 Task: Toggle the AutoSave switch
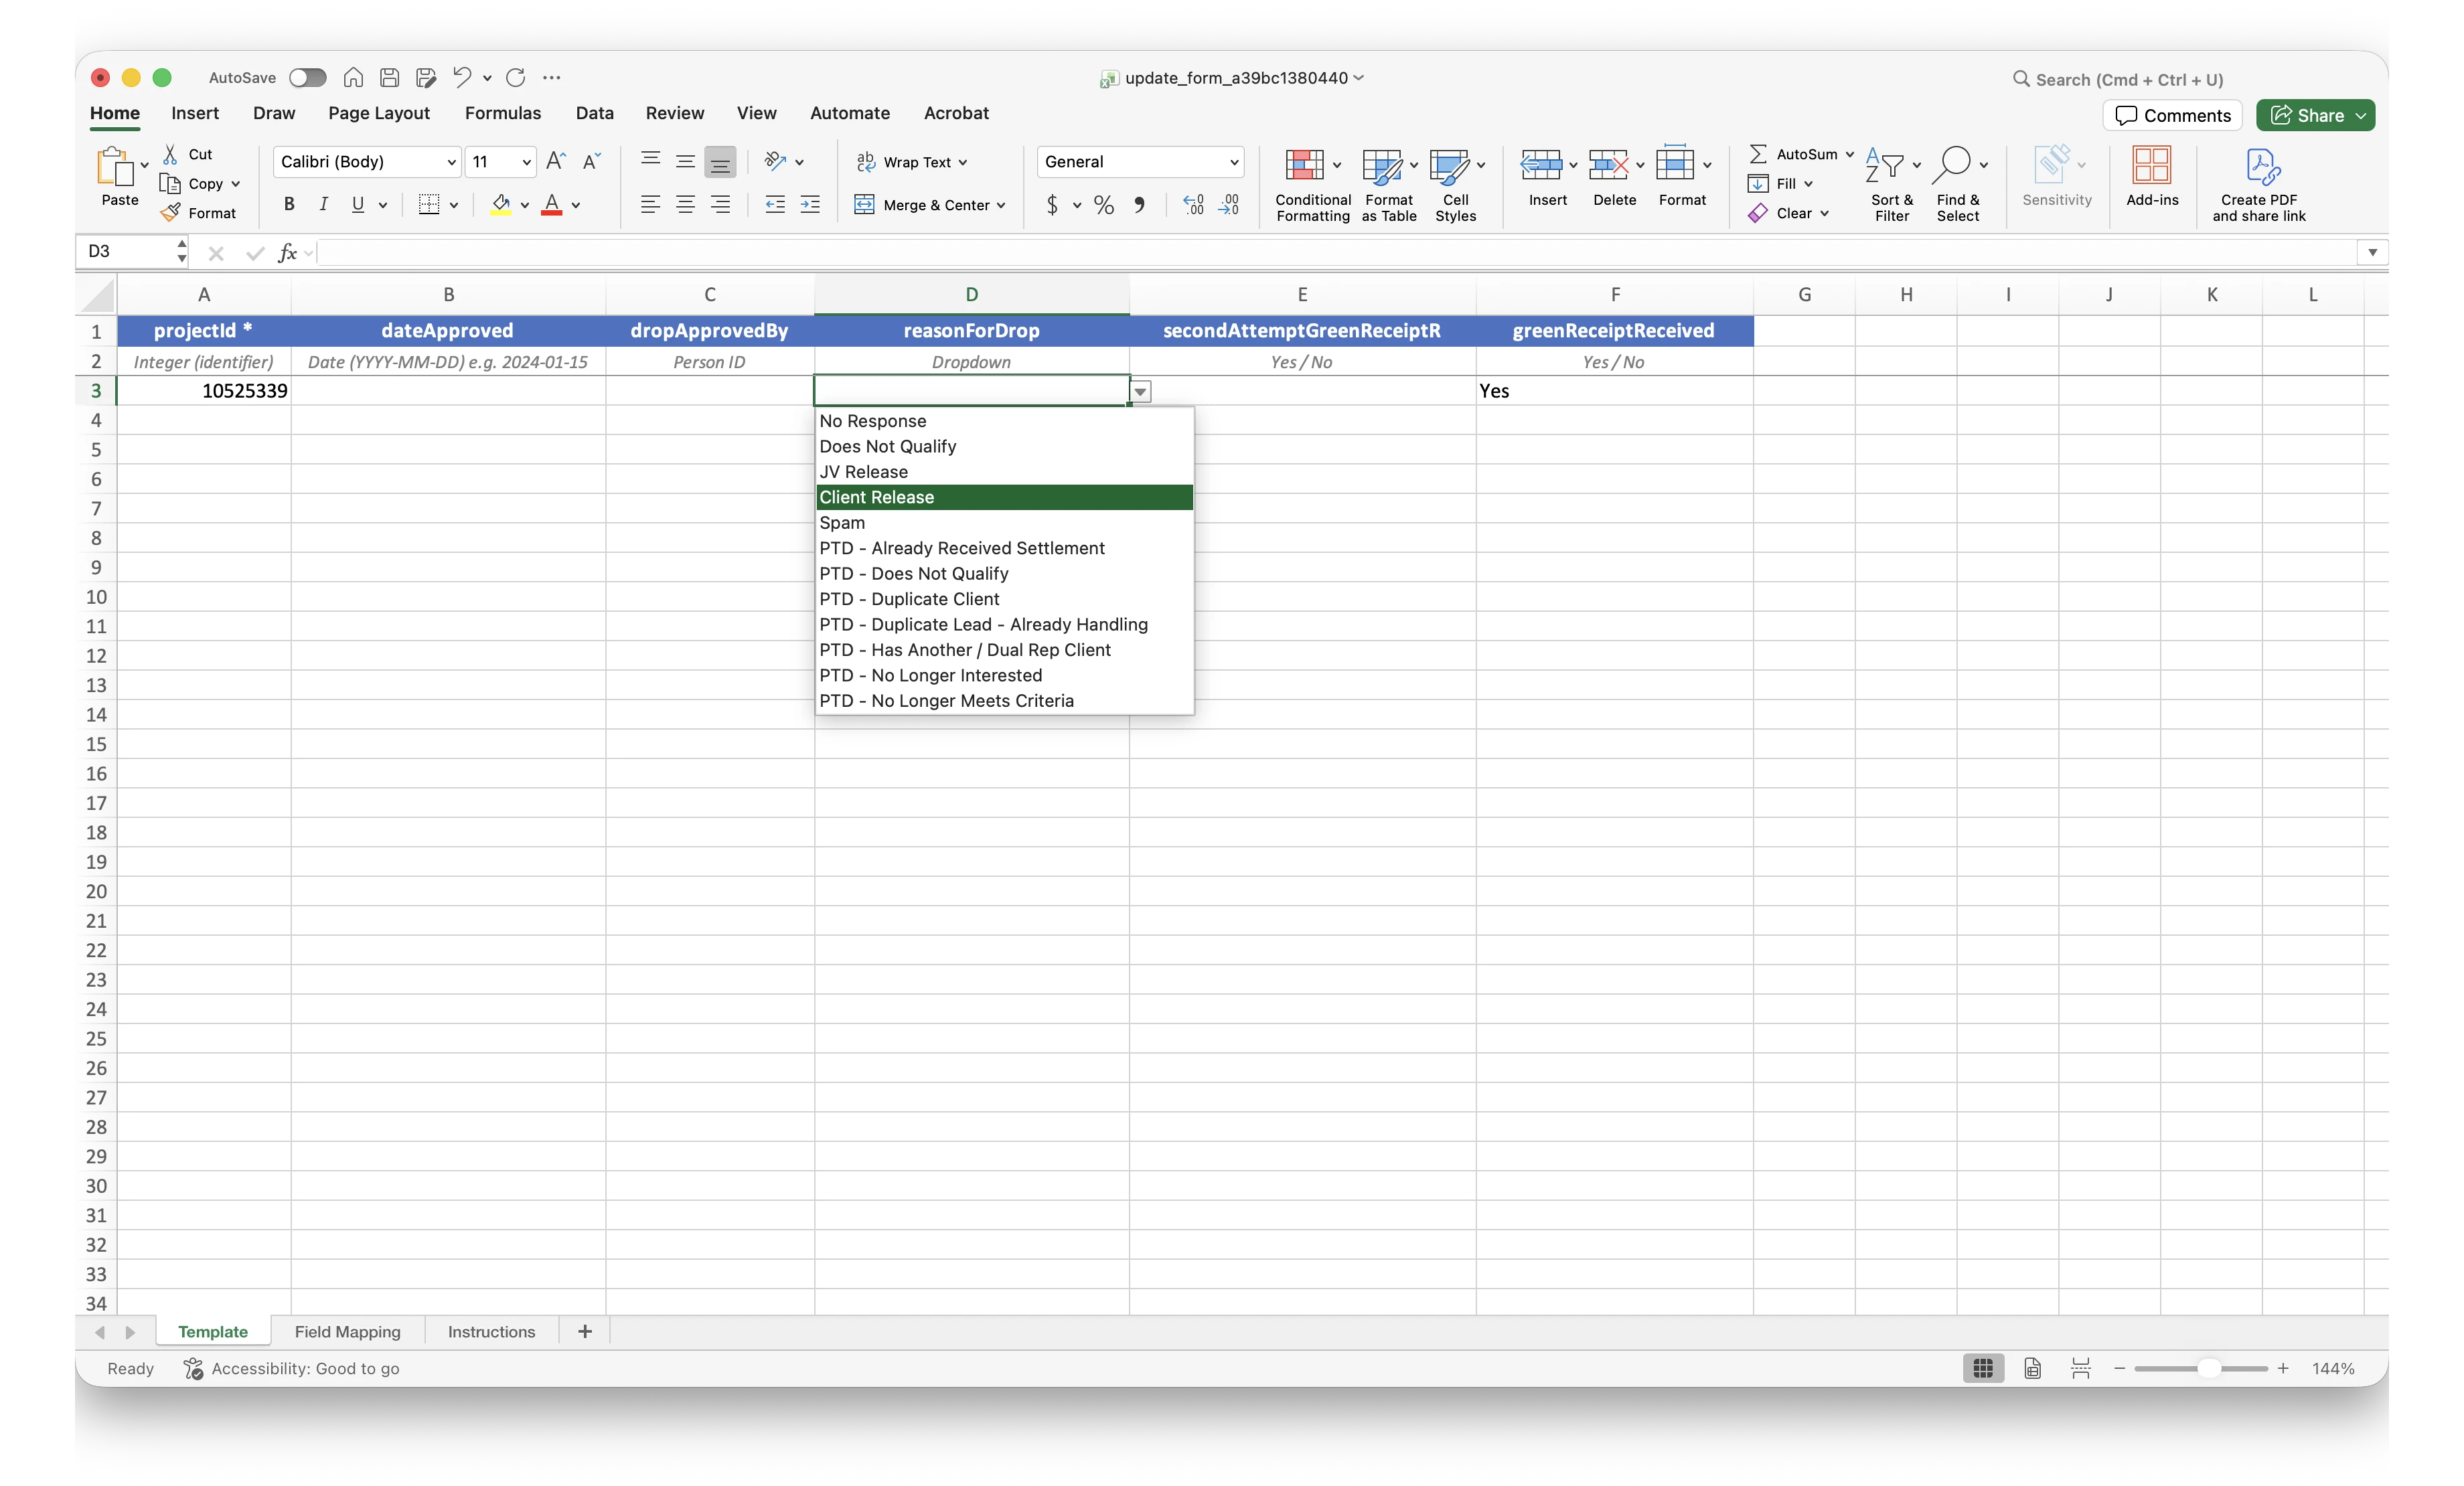click(307, 77)
